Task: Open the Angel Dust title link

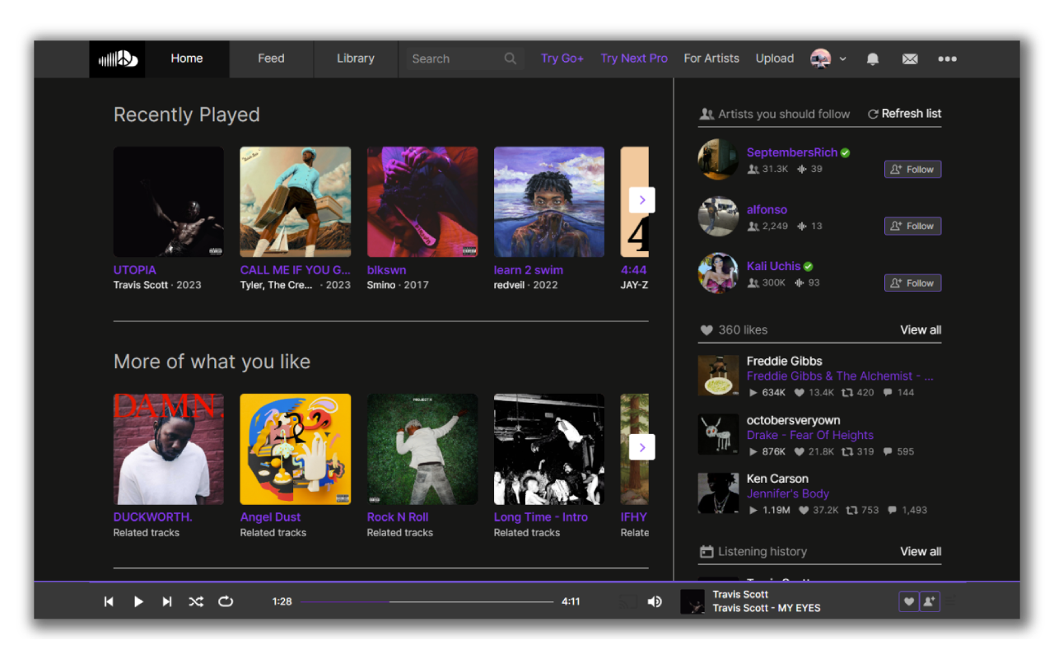Action: 270,516
